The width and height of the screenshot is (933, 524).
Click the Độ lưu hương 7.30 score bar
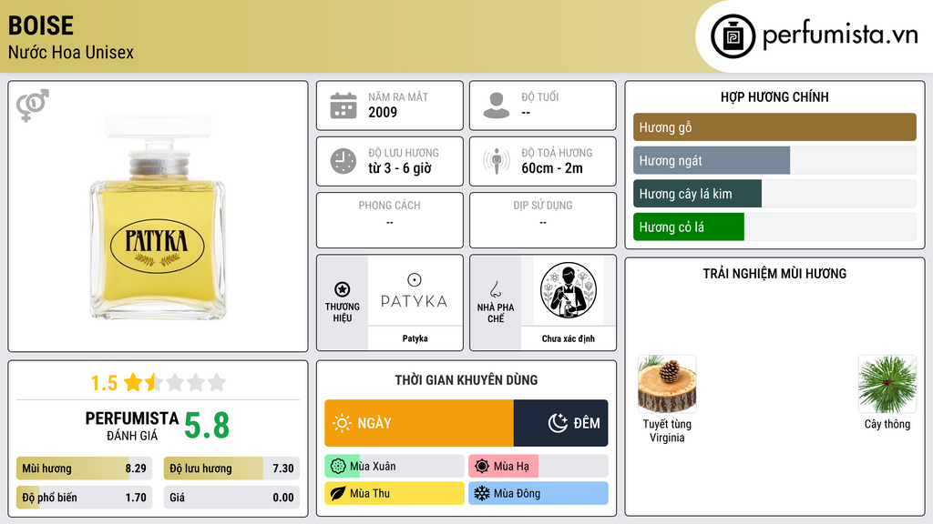(231, 469)
